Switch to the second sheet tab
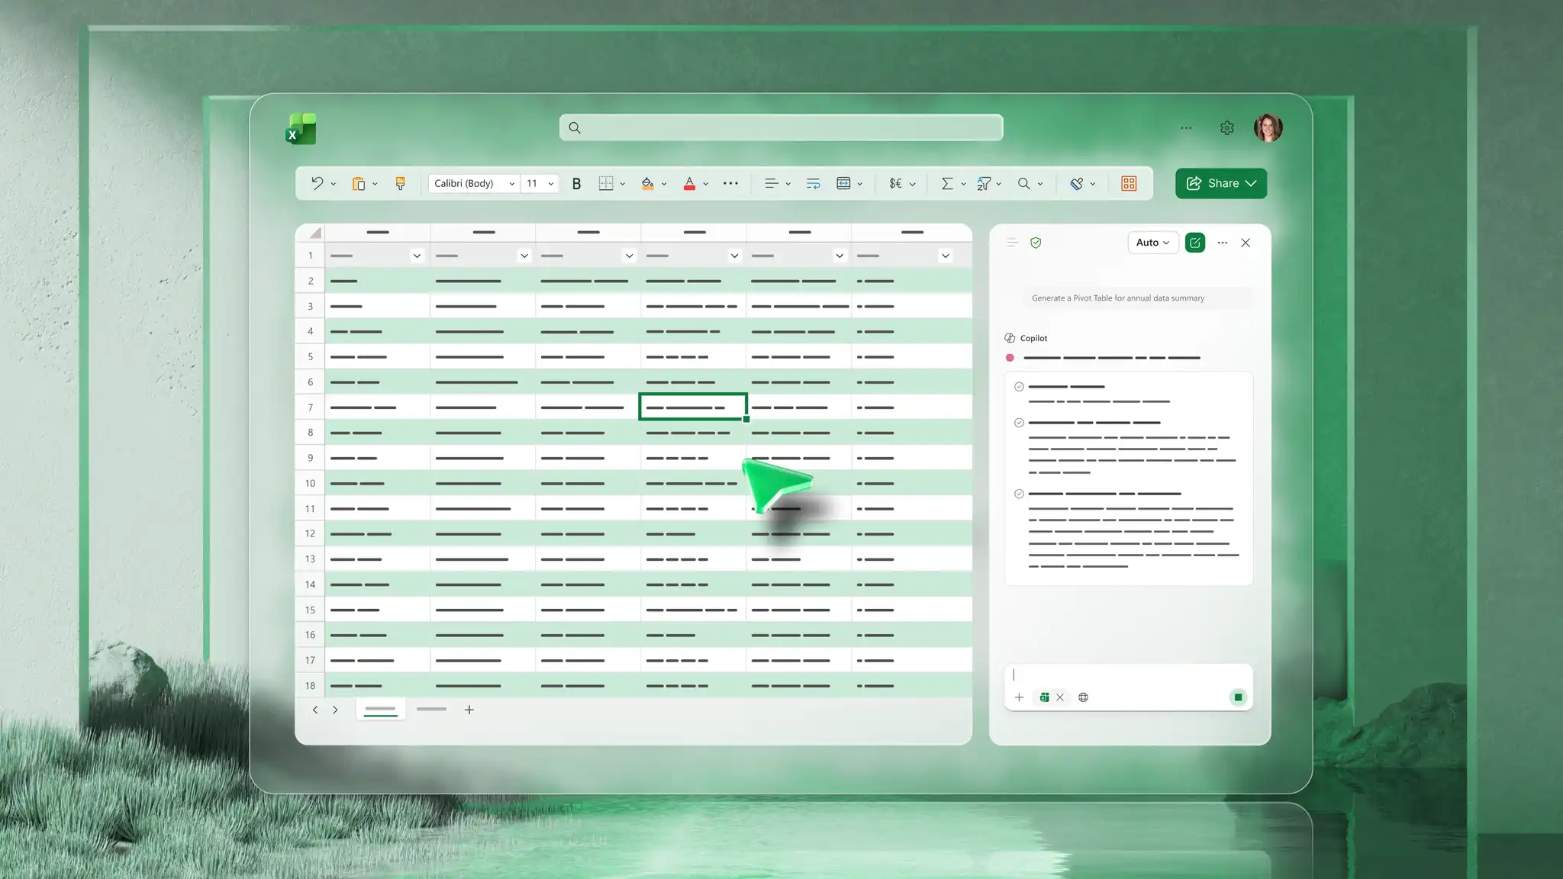Screen dimensions: 1563x879 (431, 709)
